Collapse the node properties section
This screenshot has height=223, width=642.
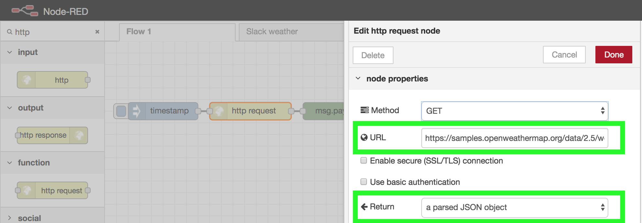point(358,79)
